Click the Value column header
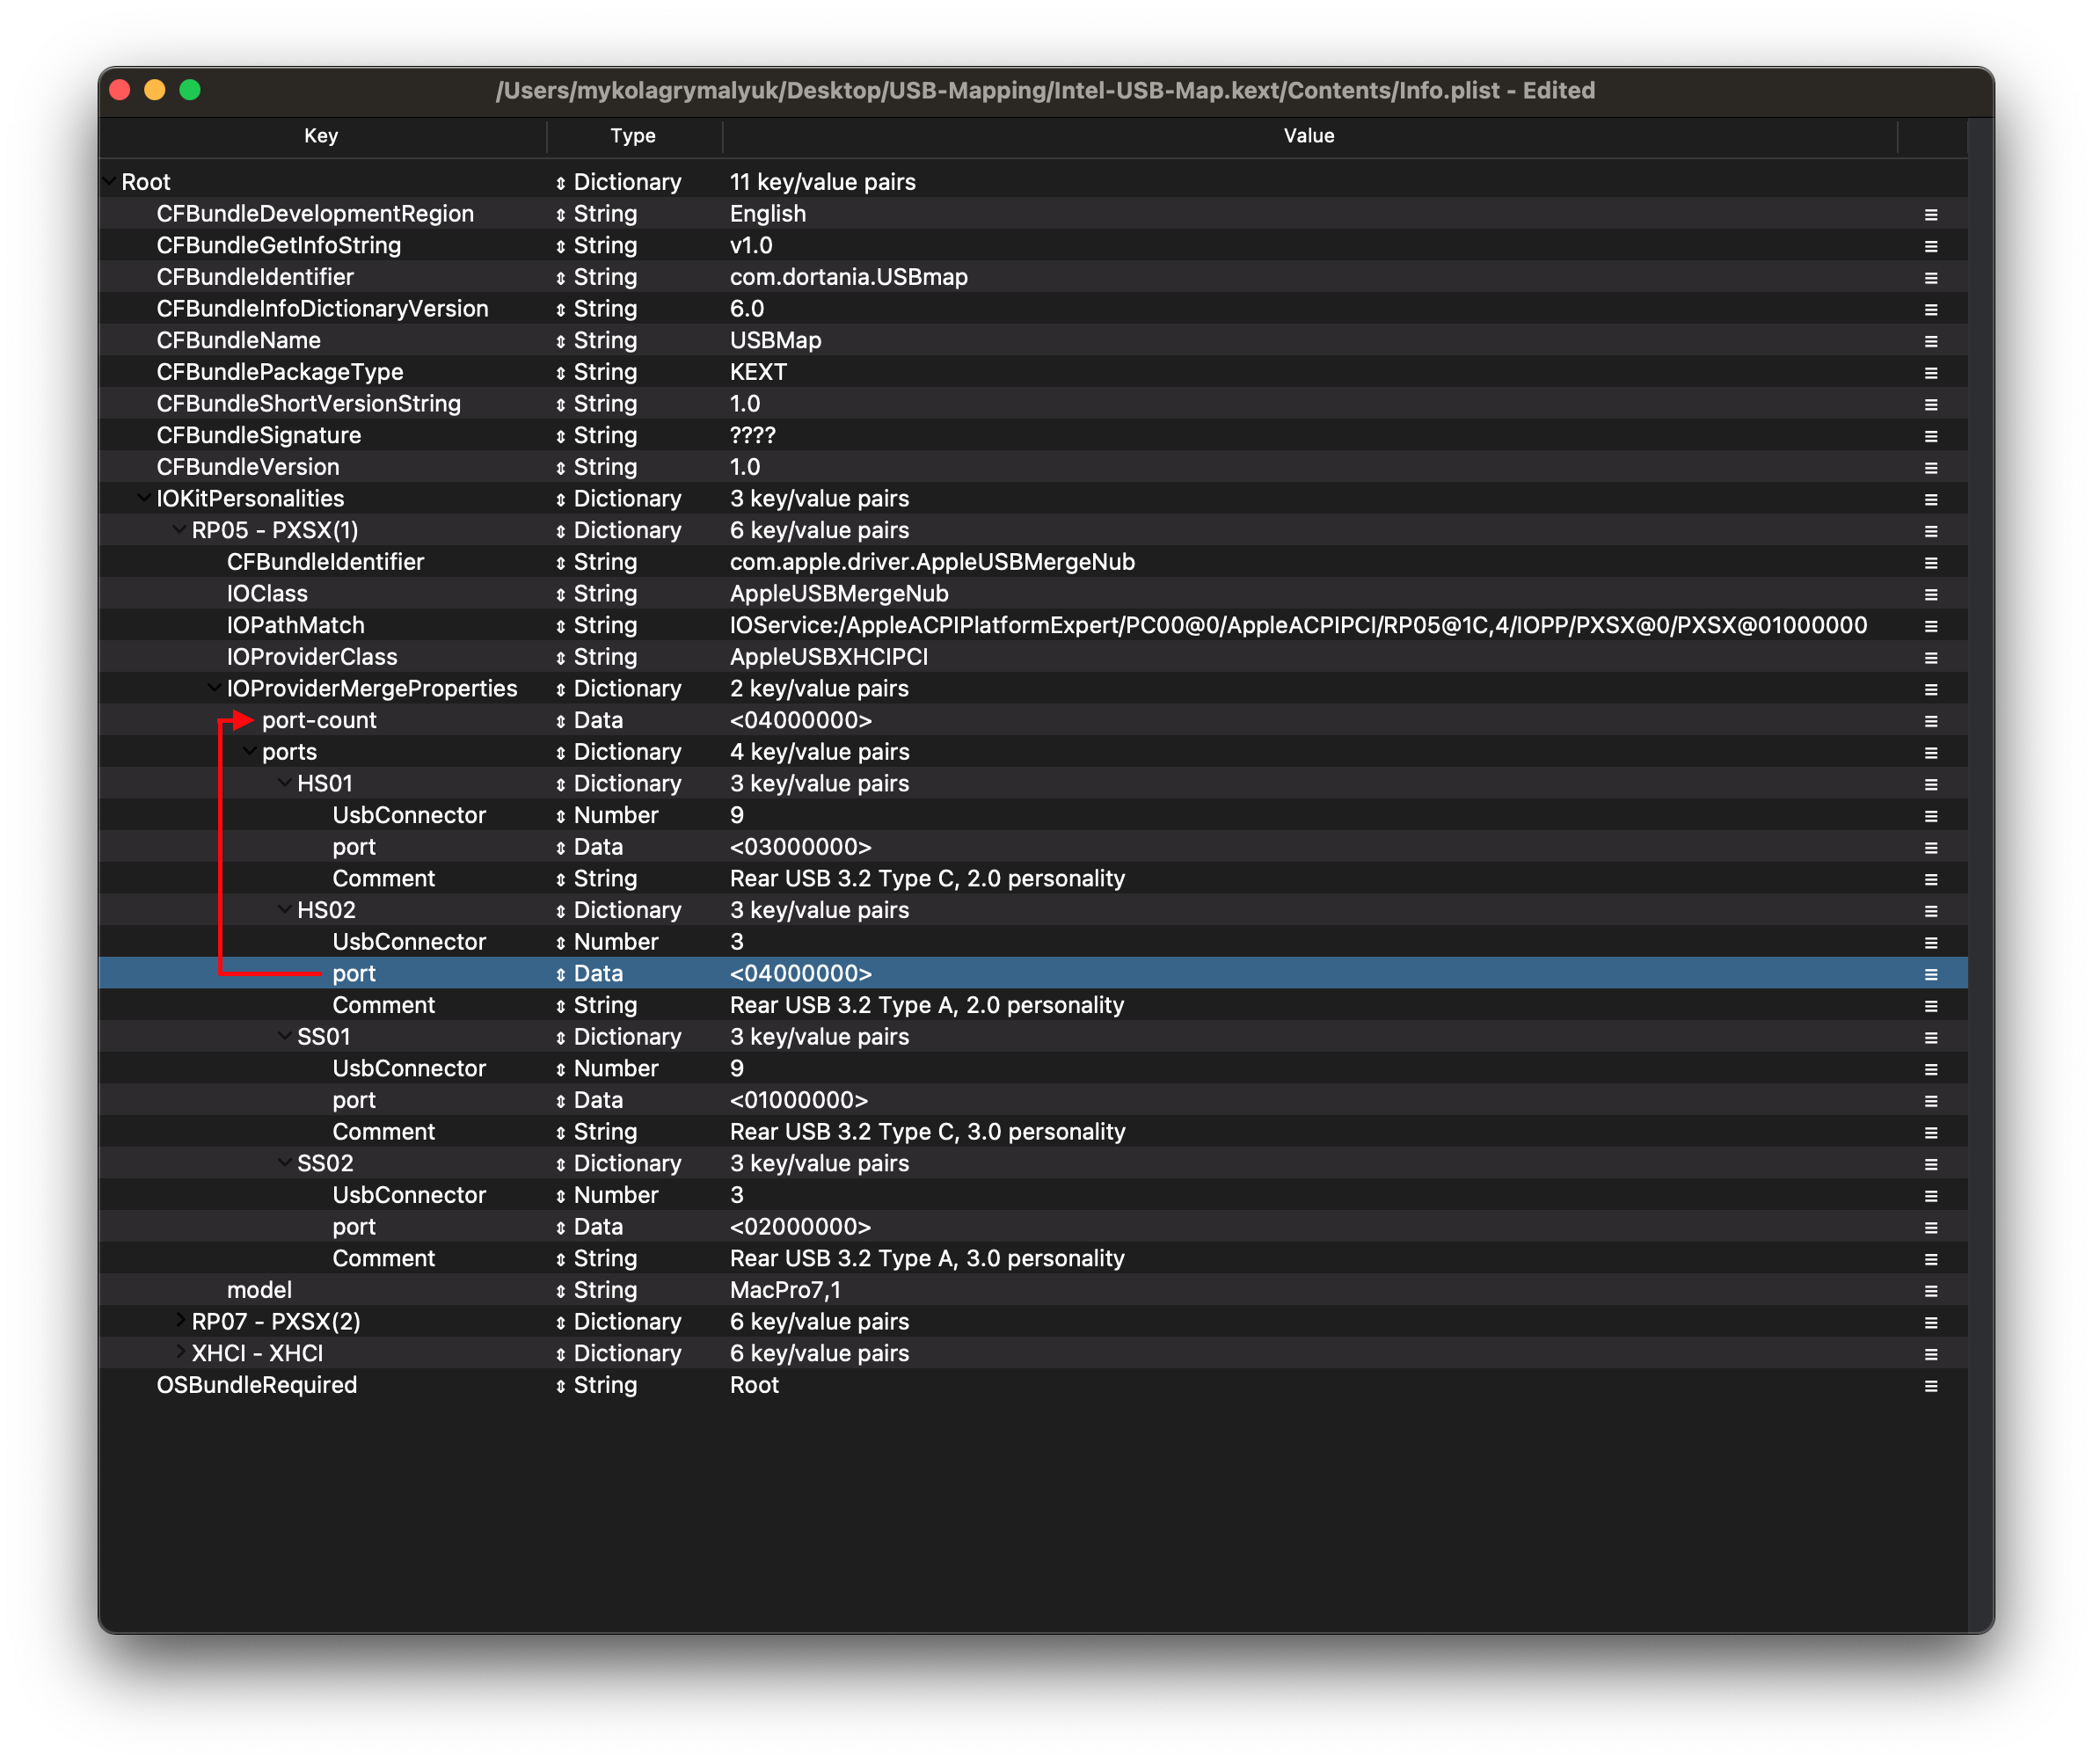 click(x=1308, y=136)
